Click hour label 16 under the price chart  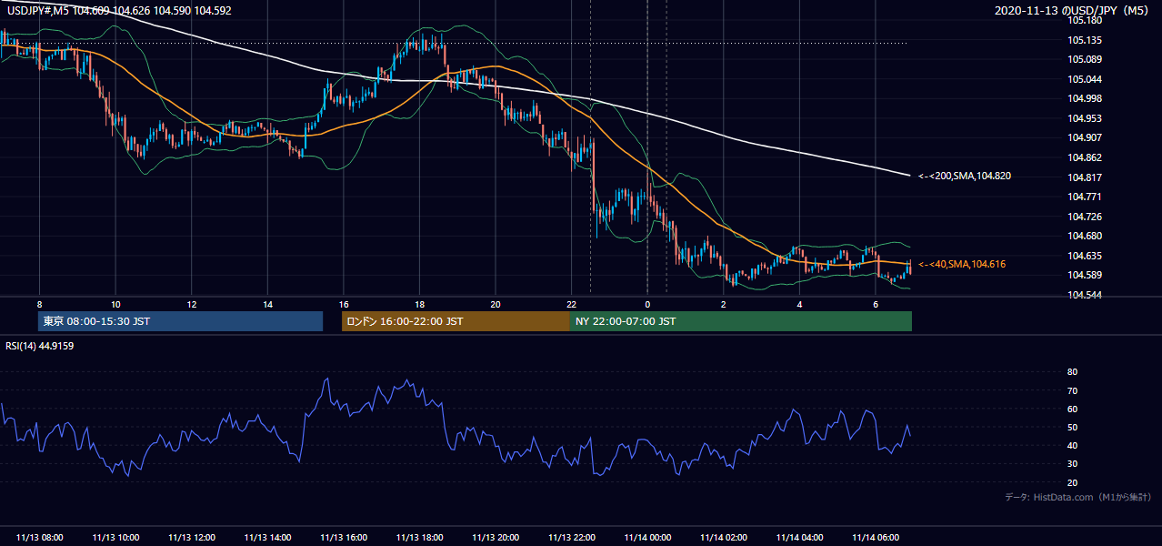pyautogui.click(x=343, y=304)
